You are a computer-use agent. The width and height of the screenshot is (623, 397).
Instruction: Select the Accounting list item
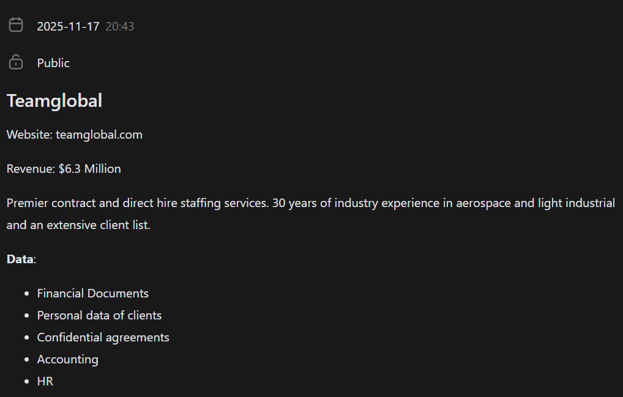pos(67,359)
